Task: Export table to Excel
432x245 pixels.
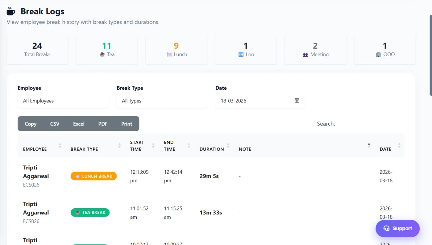Action: tap(79, 124)
